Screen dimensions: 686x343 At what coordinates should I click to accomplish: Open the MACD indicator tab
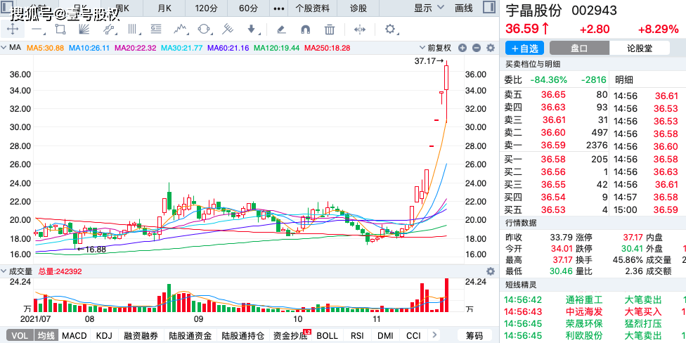75,336
